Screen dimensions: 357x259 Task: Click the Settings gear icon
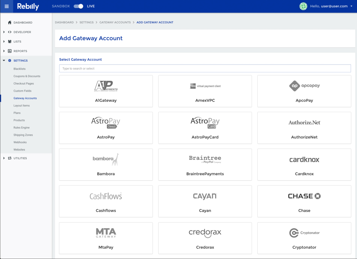pos(10,60)
